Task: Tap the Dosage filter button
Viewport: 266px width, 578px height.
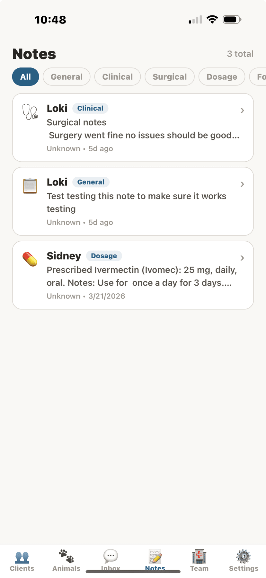Action: [x=222, y=77]
